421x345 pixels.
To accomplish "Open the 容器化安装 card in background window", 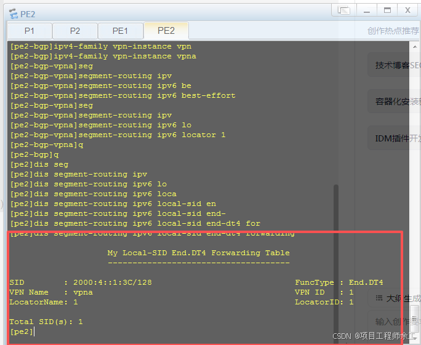I will [394, 101].
